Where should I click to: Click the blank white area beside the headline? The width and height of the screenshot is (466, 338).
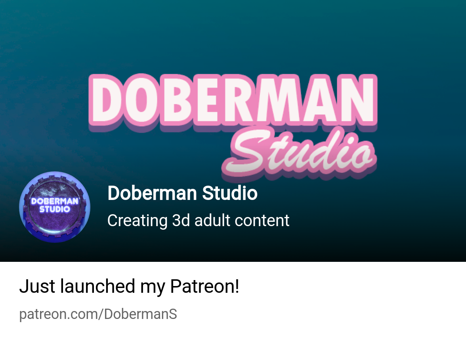pos(351,286)
